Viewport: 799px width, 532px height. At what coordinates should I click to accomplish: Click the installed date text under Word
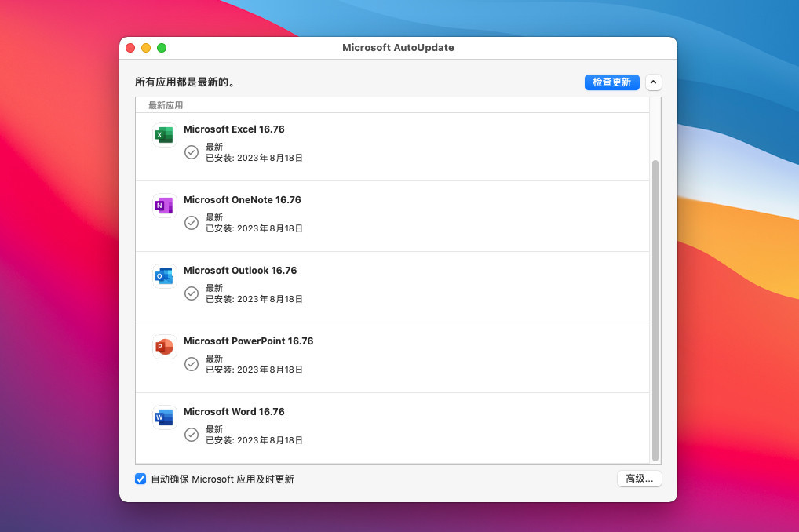pyautogui.click(x=254, y=440)
